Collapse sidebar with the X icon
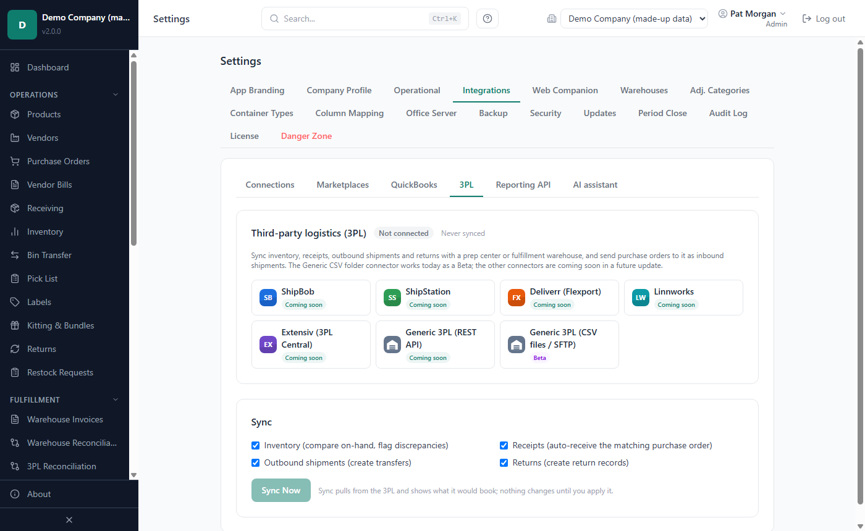The height and width of the screenshot is (531, 865). [x=69, y=520]
